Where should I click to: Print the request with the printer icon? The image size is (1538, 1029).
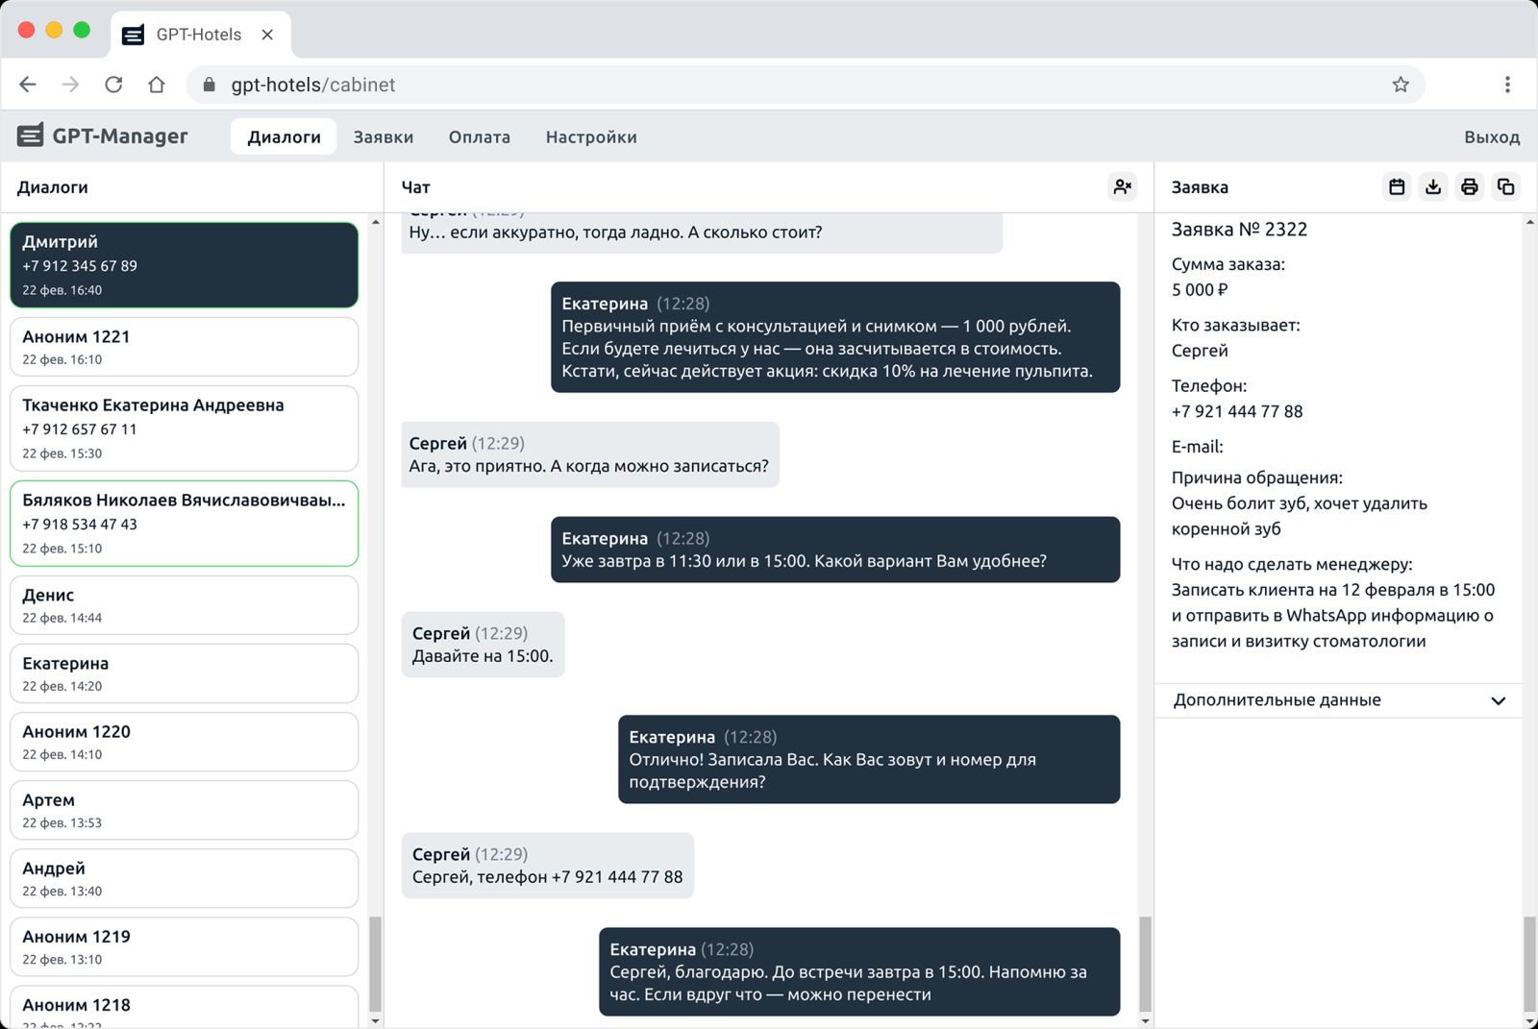pos(1469,187)
